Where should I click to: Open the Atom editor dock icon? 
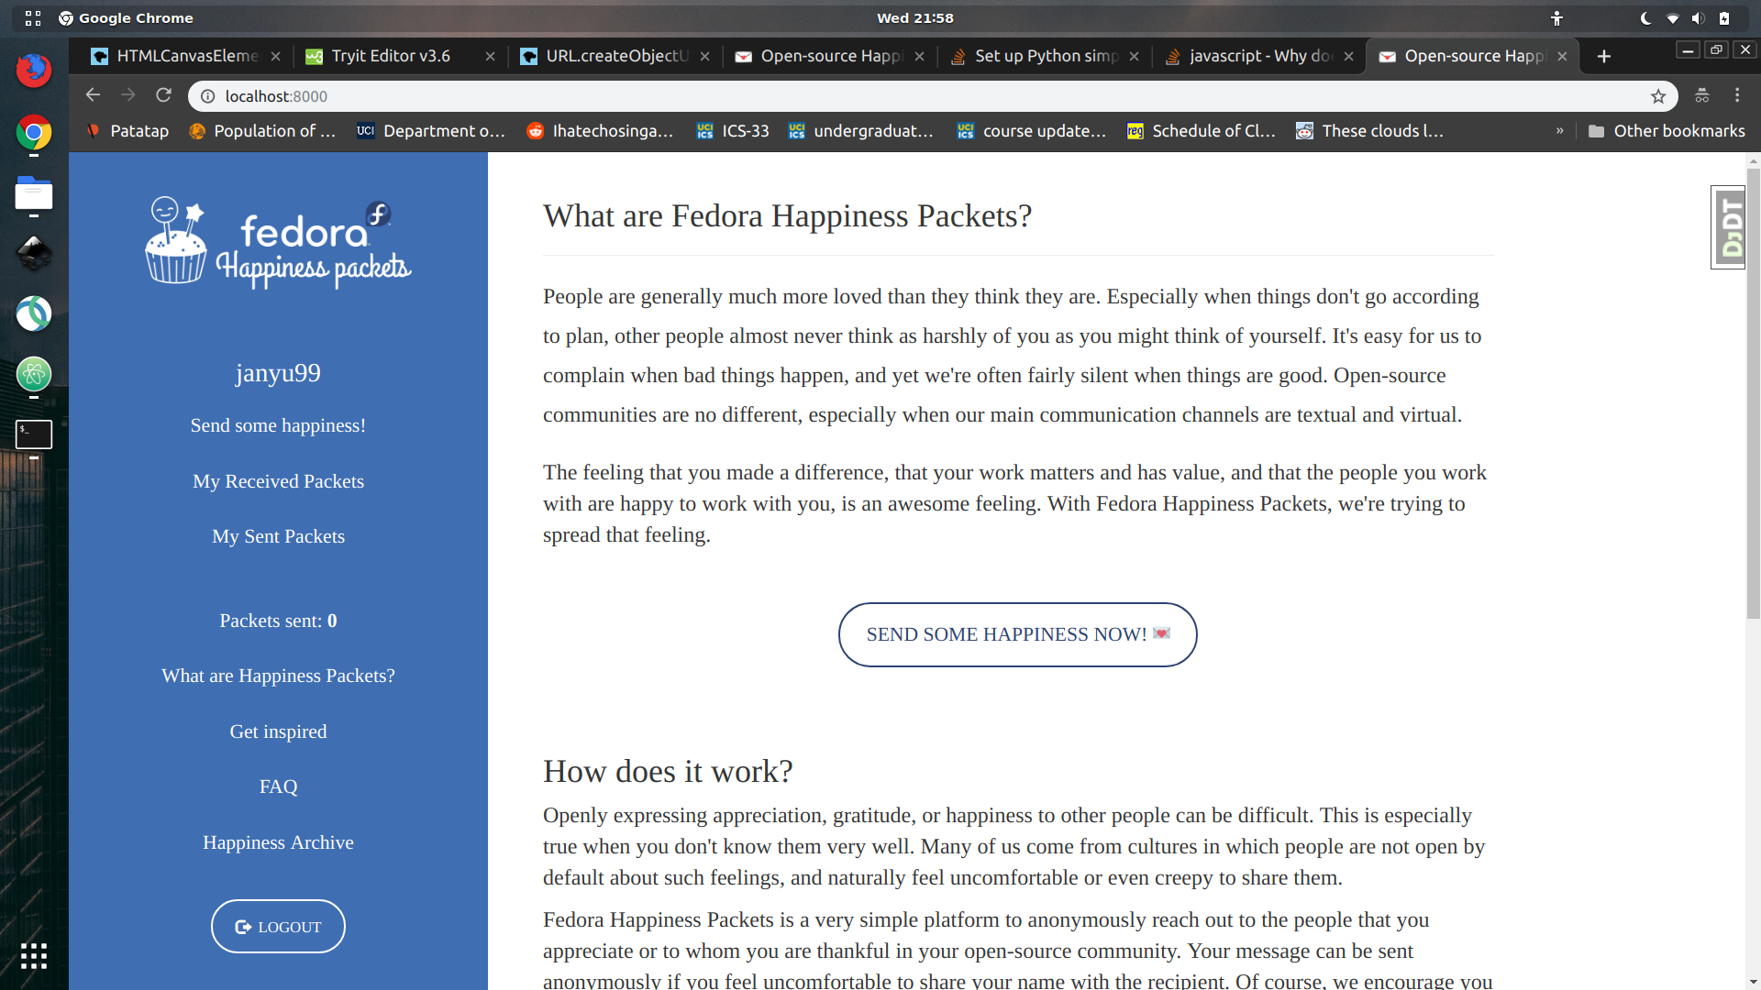tap(34, 374)
